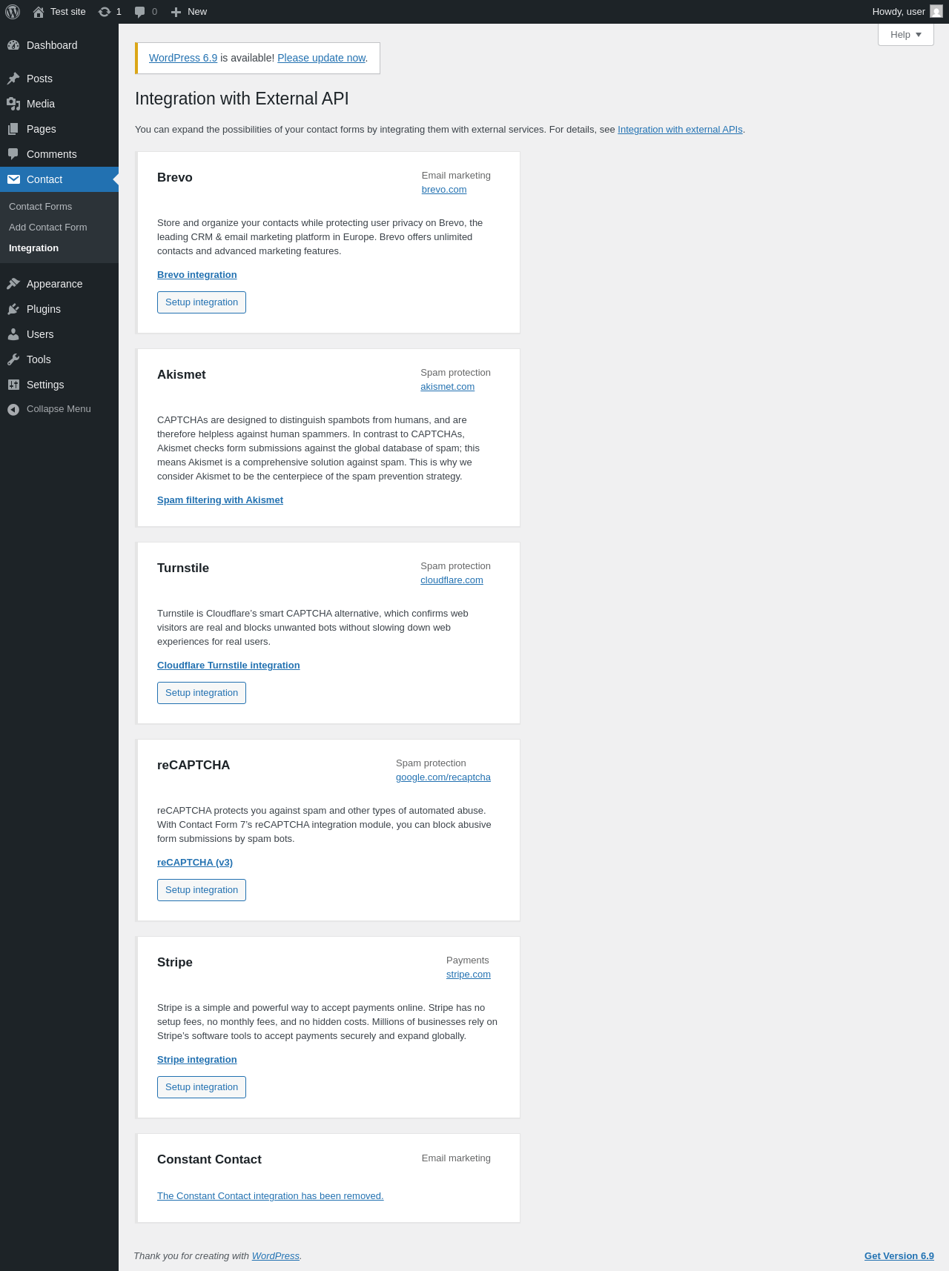949x1271 pixels.
Task: Visit cloudflare.com link
Action: coord(452,580)
